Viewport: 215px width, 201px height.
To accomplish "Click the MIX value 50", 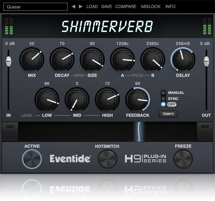I will pos(32,43).
